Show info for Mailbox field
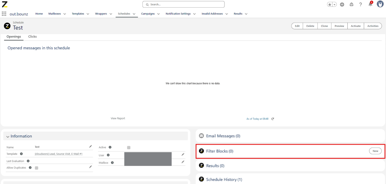Screen dimensions: 386x184 [x=112, y=162]
